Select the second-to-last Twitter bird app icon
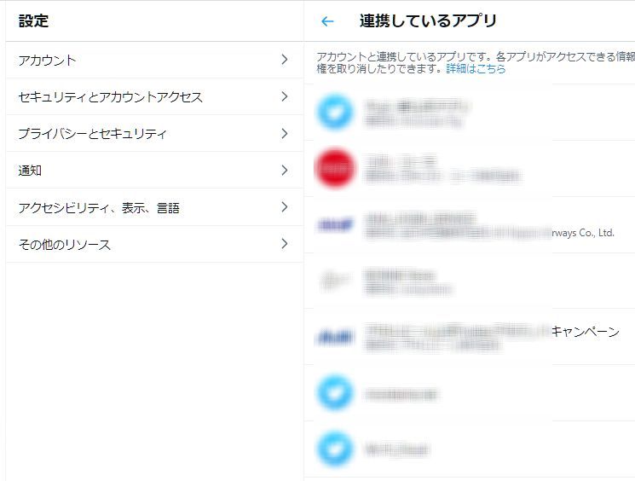 coord(335,393)
